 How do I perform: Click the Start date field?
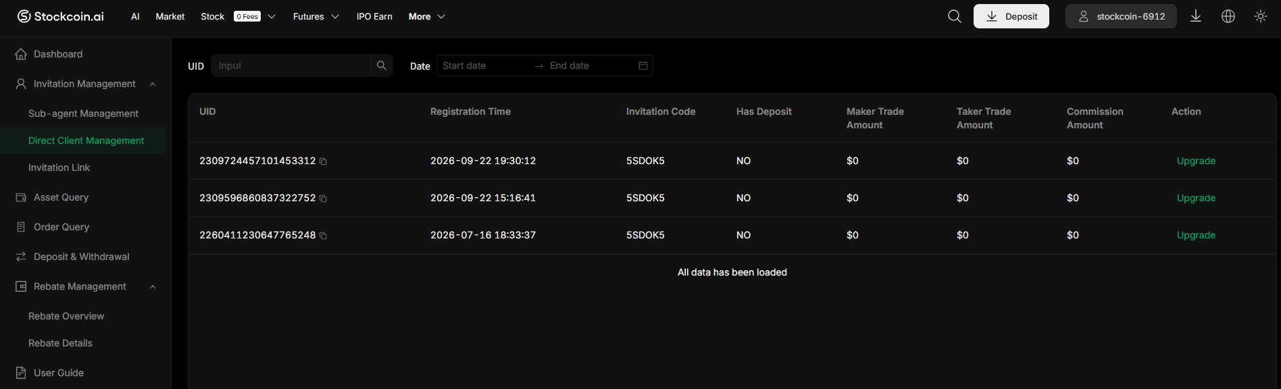[x=484, y=66]
